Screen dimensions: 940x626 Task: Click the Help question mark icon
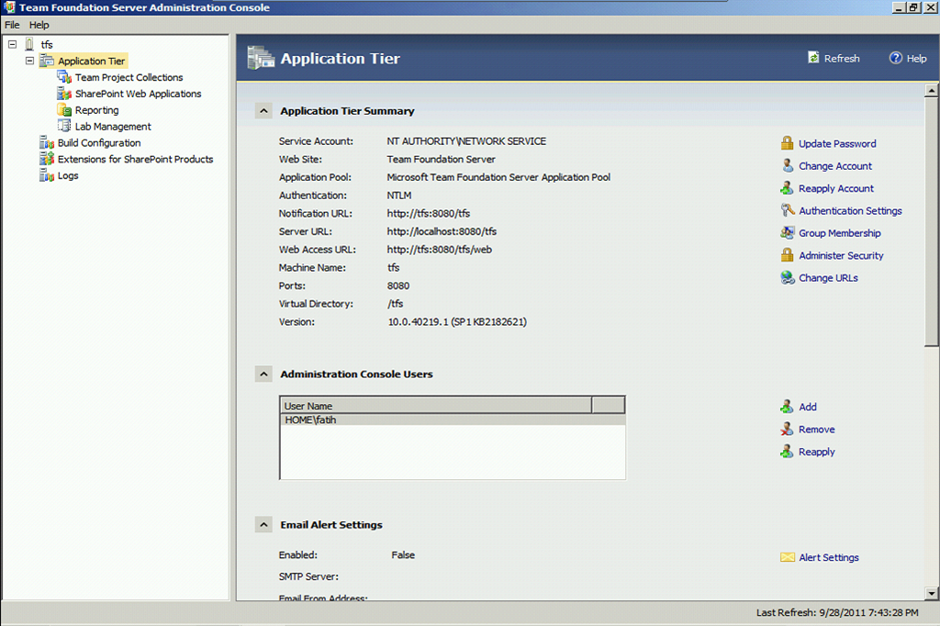(896, 58)
